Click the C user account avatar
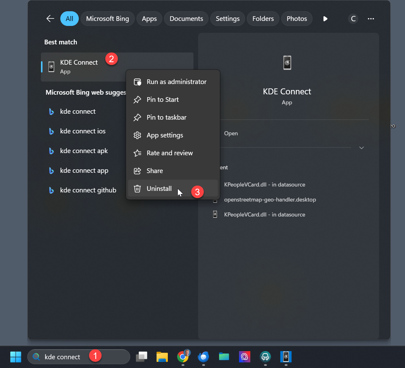 [353, 19]
